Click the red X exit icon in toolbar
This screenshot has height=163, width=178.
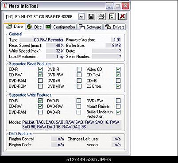[122, 16]
